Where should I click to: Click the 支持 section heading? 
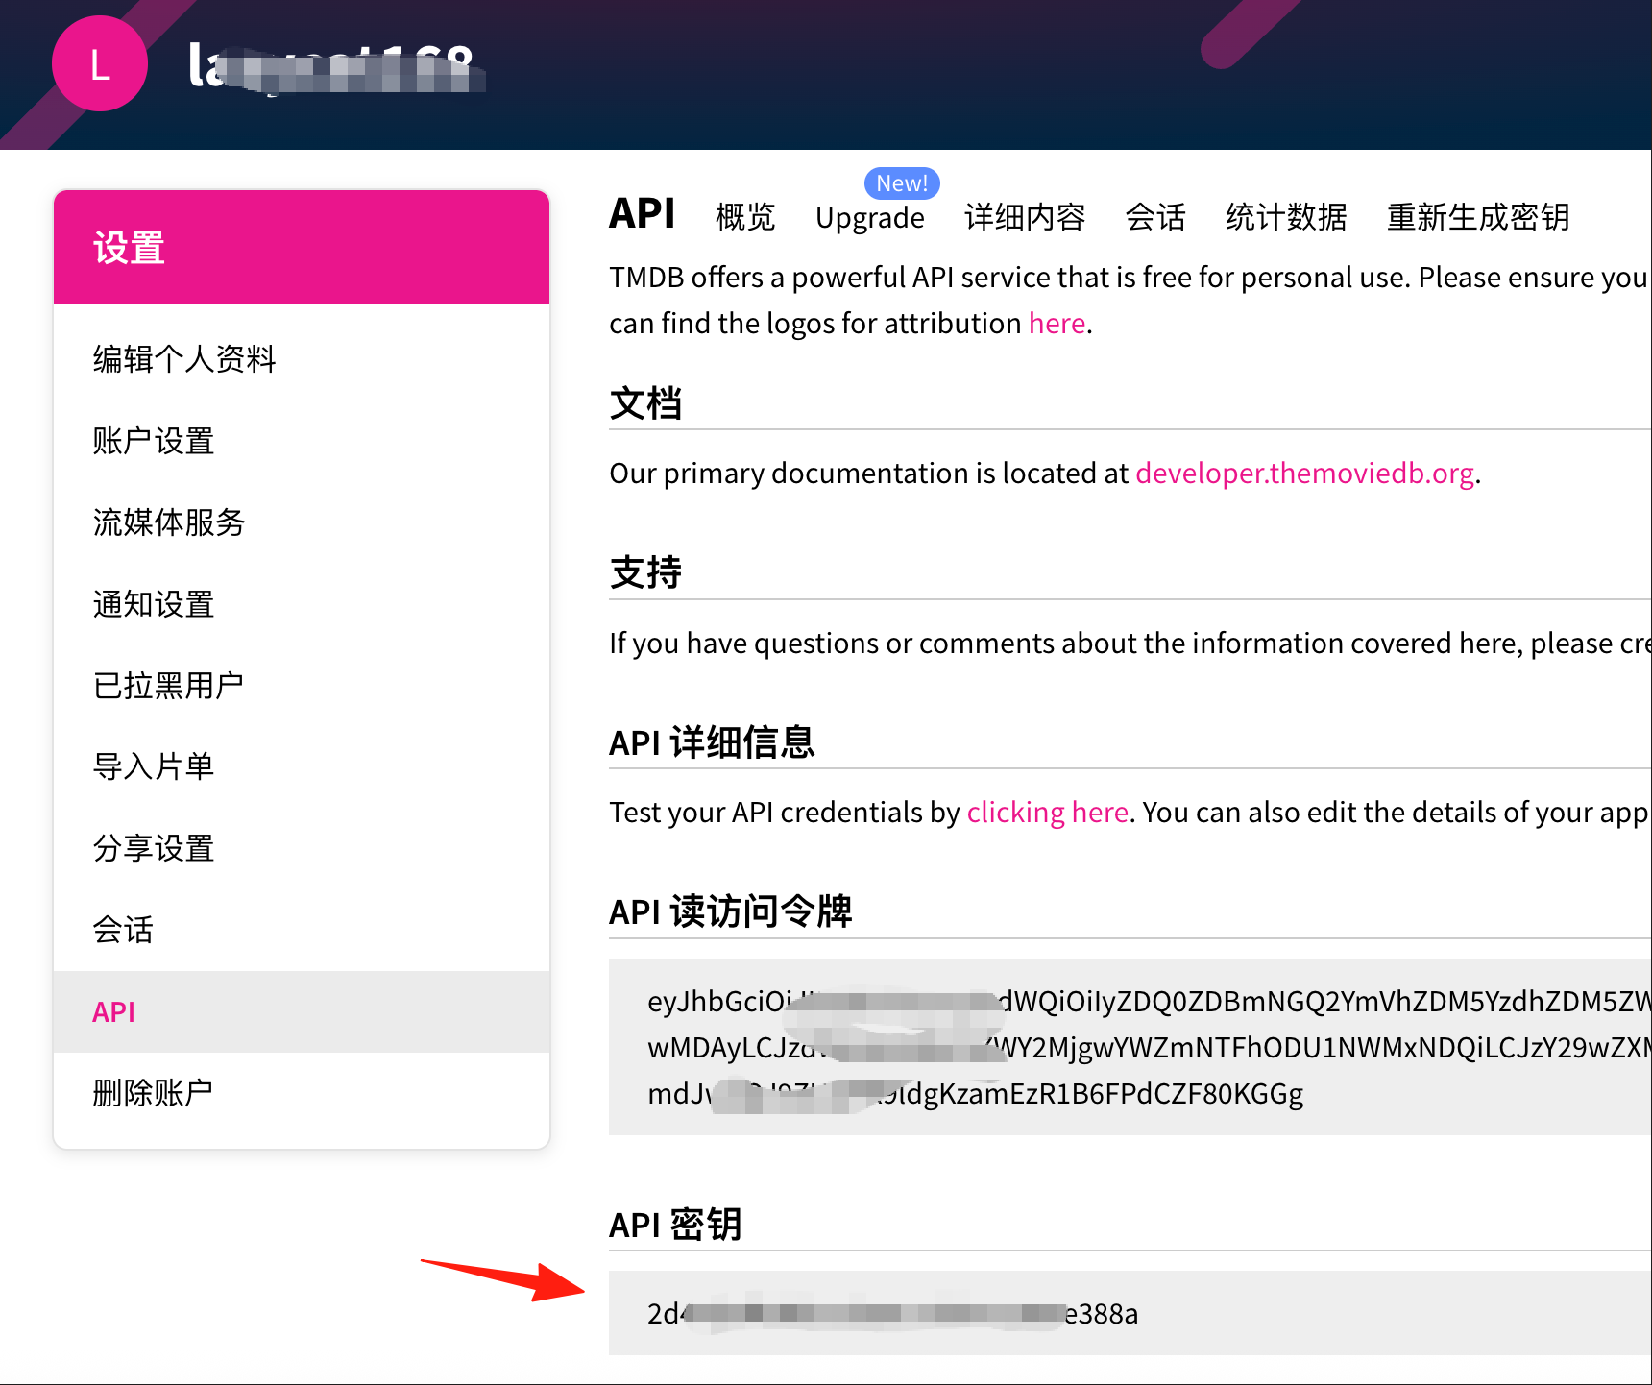coord(645,572)
